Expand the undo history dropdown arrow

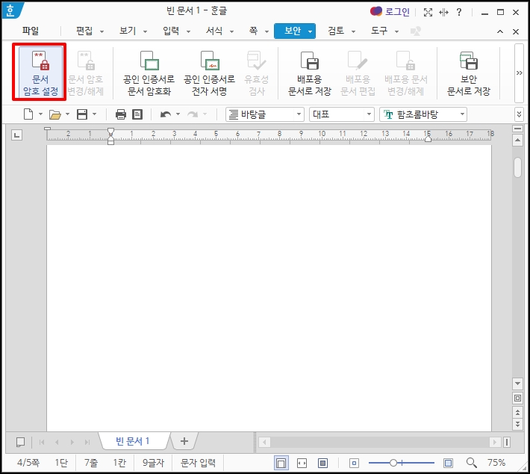point(178,114)
